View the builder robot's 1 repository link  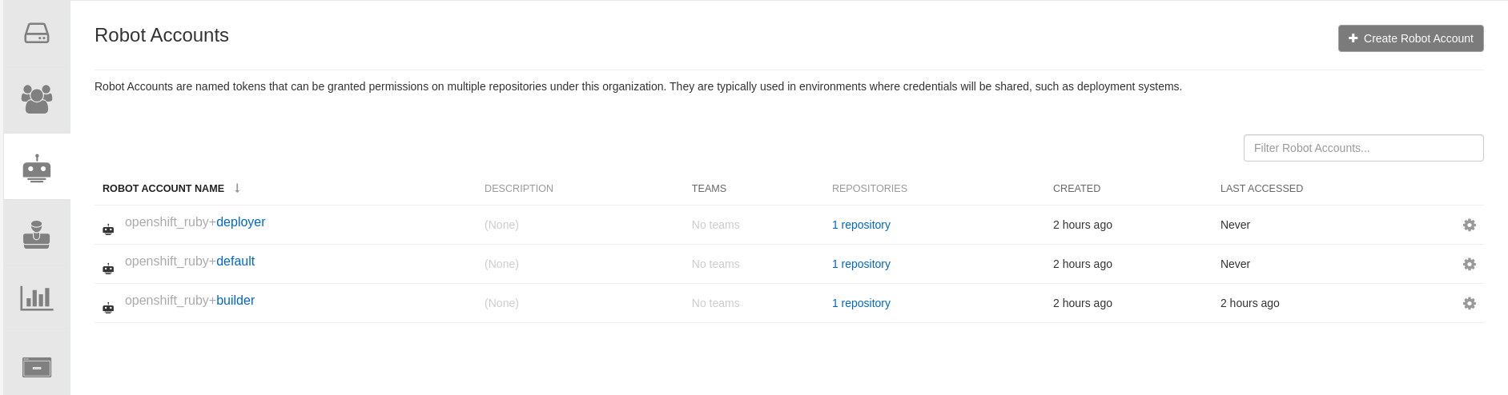861,303
